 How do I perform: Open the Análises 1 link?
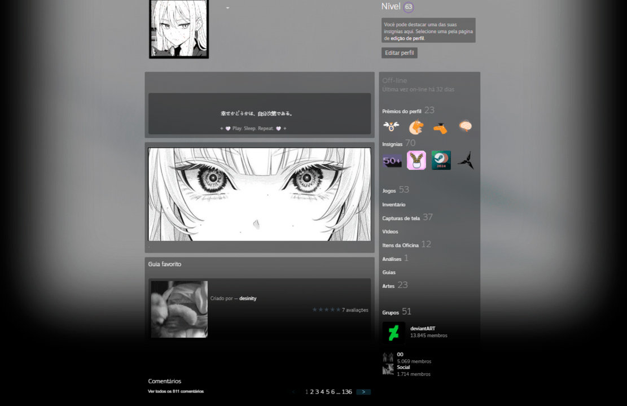tap(395, 259)
